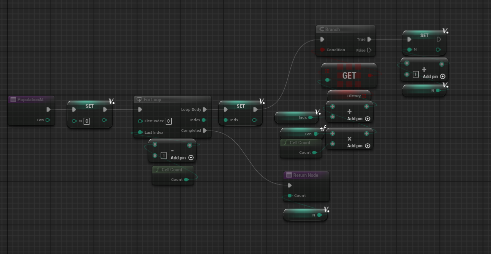Click Add pin on the add node below History
Screen dimensions: 491x254
[x=358, y=119]
